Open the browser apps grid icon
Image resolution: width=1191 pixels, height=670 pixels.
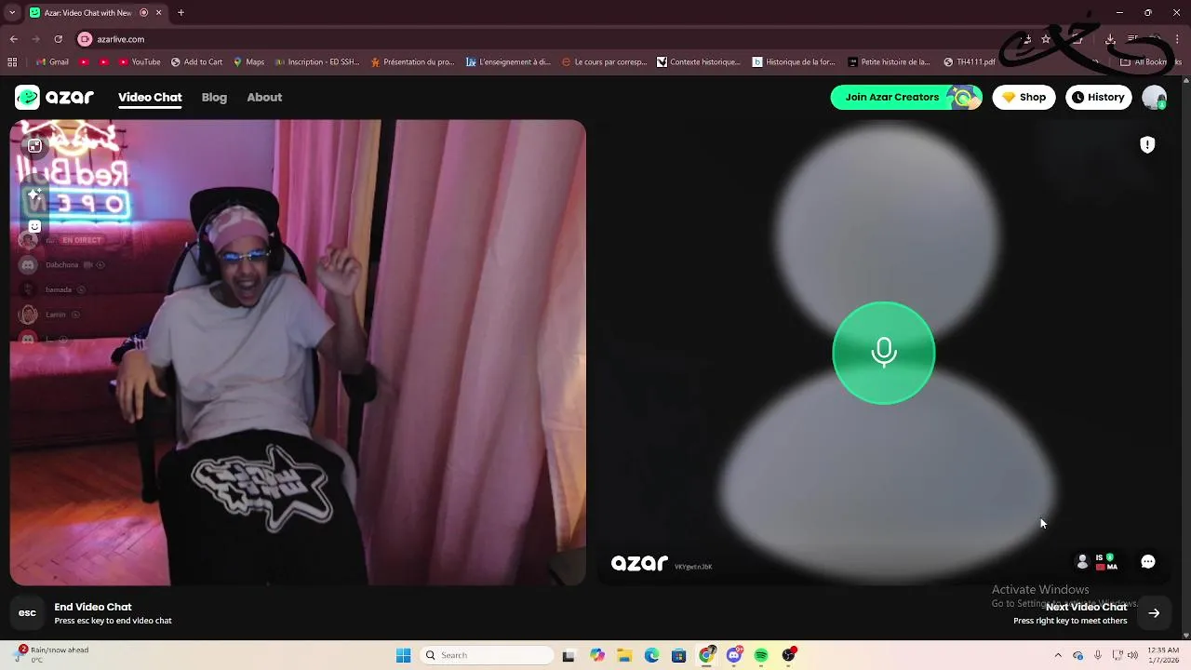(x=12, y=62)
